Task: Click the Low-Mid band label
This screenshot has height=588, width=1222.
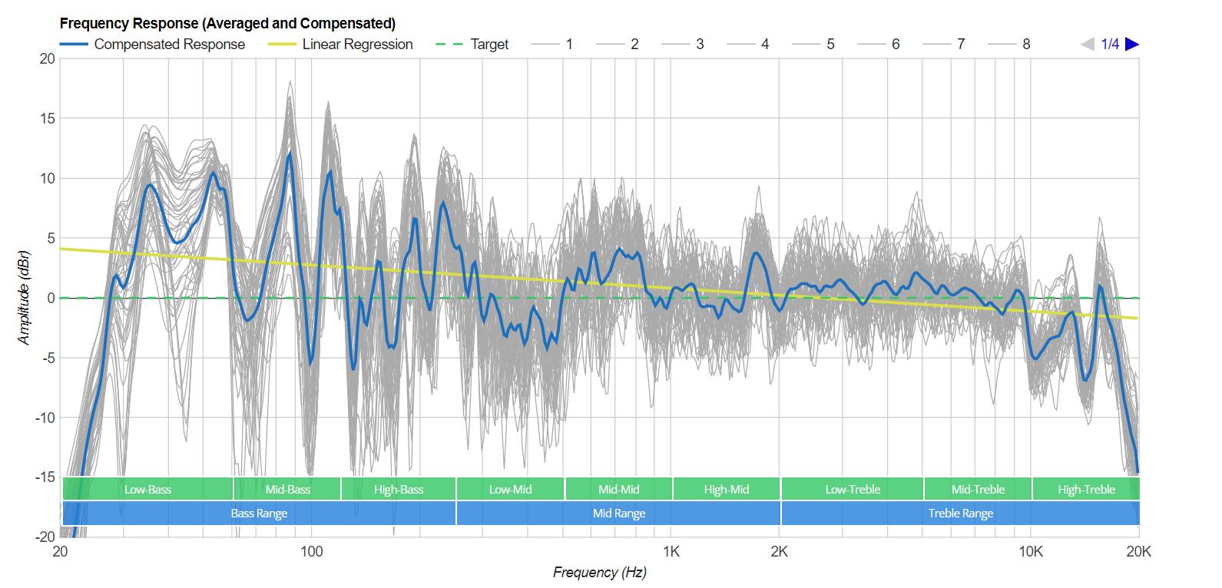Action: pyautogui.click(x=510, y=489)
